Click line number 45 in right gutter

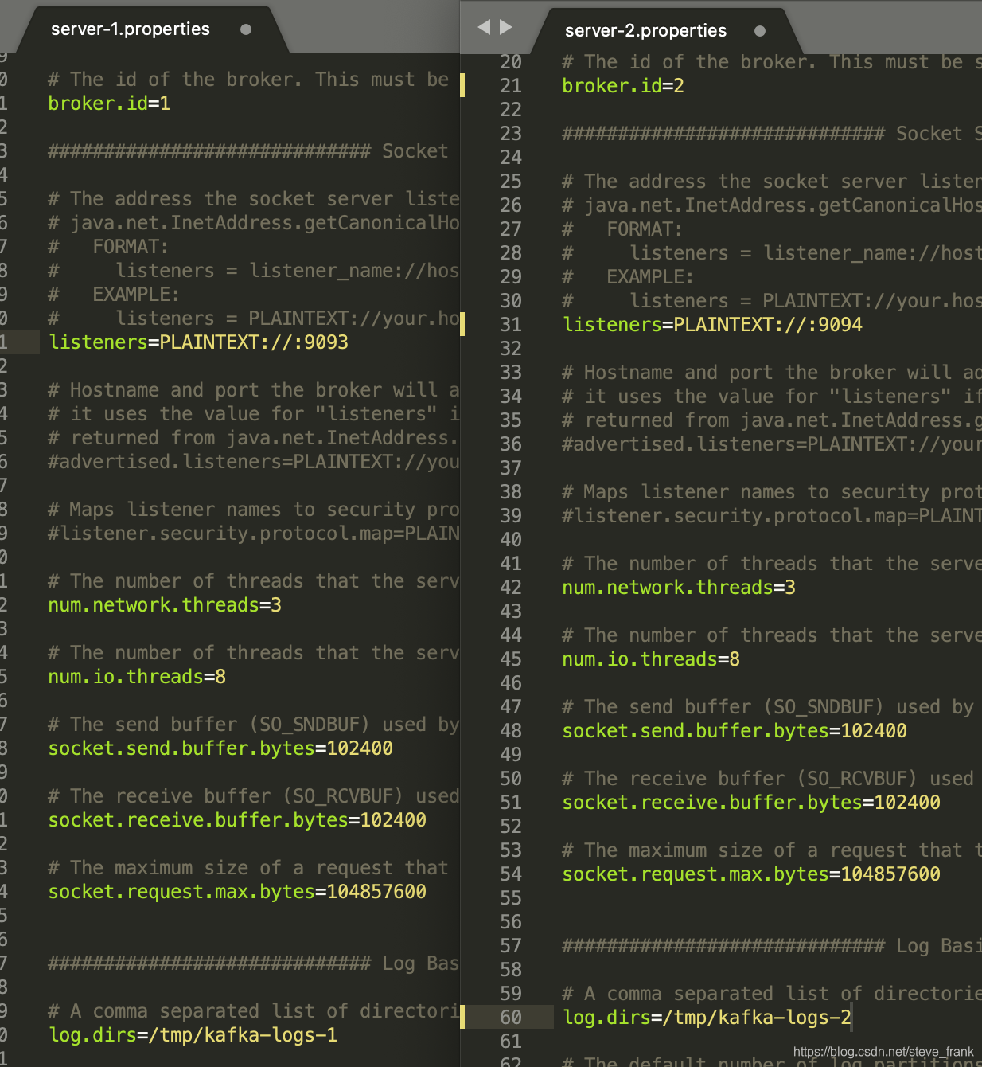tap(511, 659)
